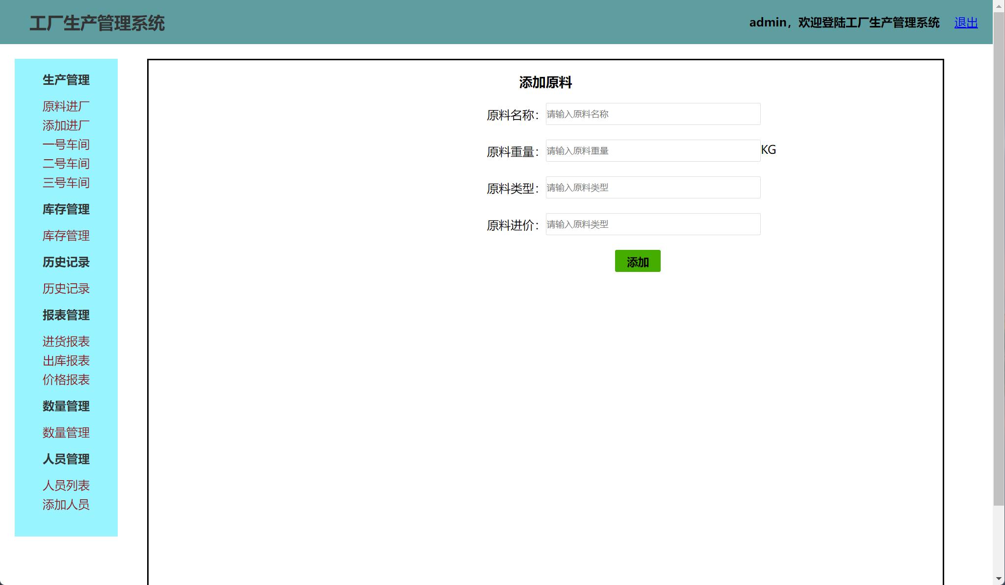Click the 退出 logout link

pos(965,23)
